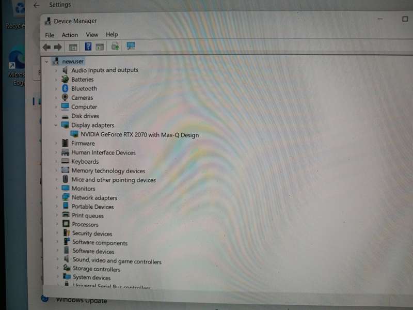
Task: Click the Cameras webcam icon
Action: (65, 98)
